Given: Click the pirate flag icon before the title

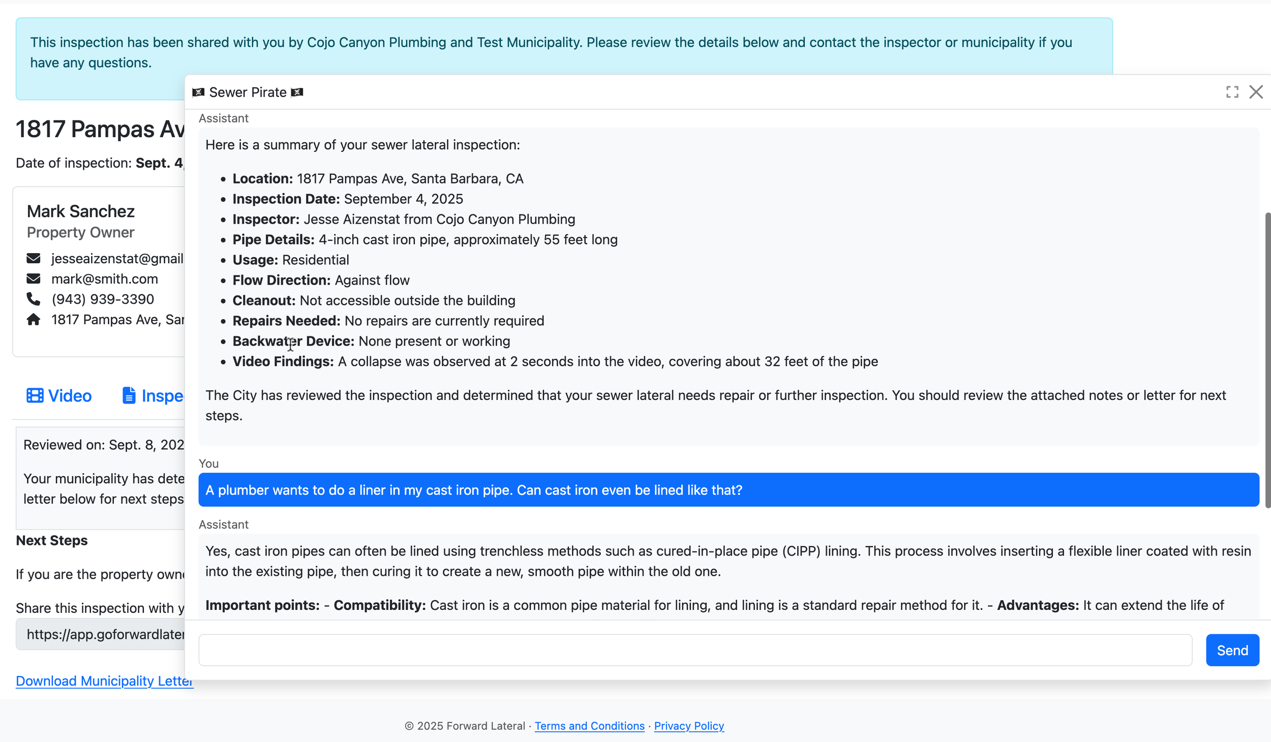Looking at the screenshot, I should (x=198, y=92).
